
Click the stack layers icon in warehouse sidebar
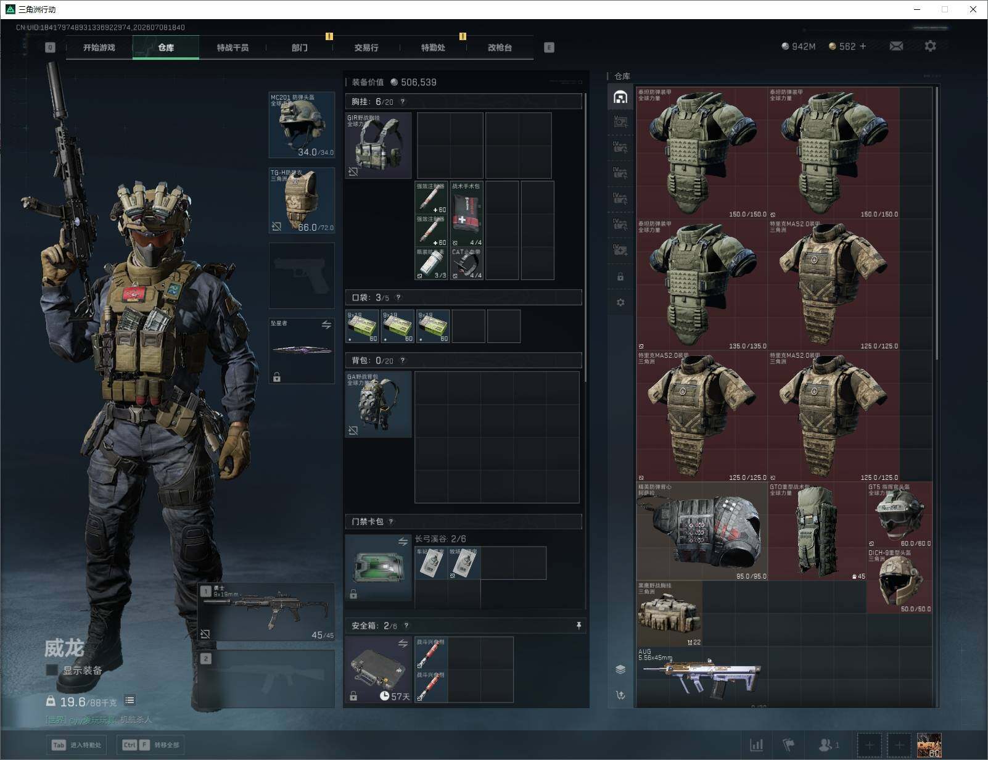[620, 669]
